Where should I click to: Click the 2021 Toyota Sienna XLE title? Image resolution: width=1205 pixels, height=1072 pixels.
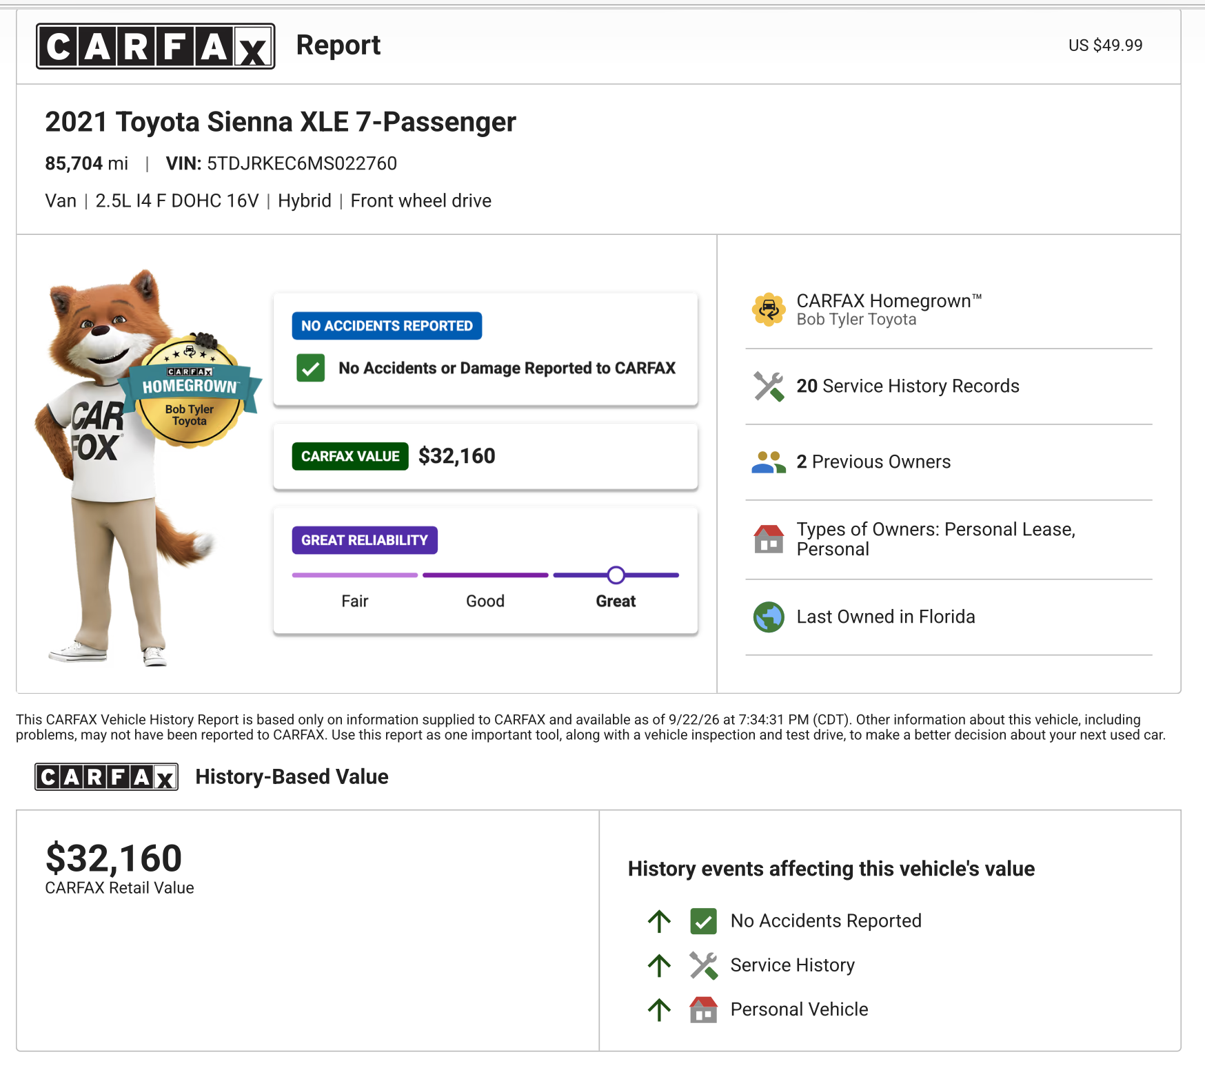tap(281, 122)
